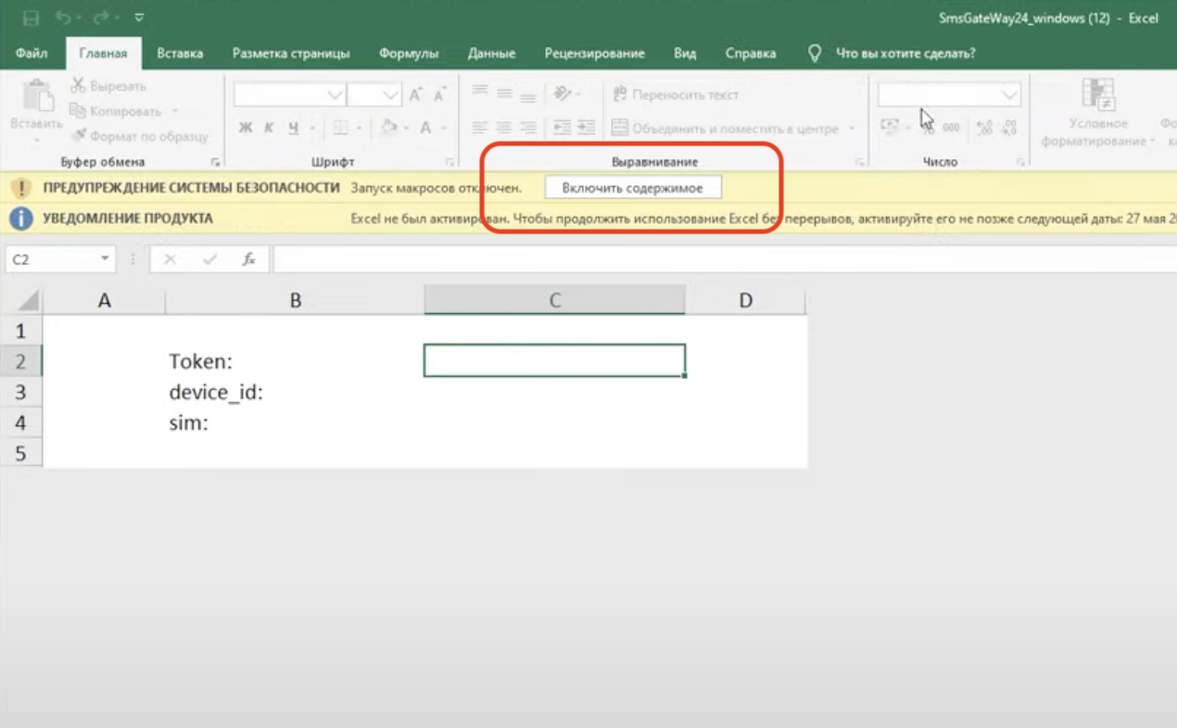The width and height of the screenshot is (1177, 728).
Task: Expand the Name Box dropdown arrow
Action: pyautogui.click(x=105, y=259)
